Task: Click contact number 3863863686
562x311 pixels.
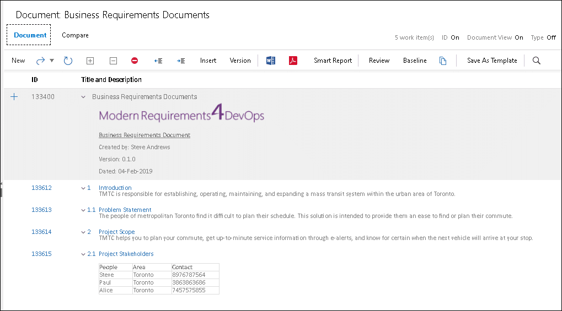Action: coord(189,283)
